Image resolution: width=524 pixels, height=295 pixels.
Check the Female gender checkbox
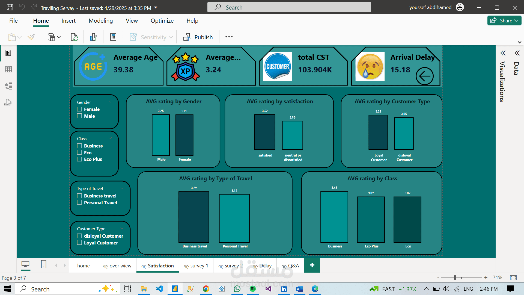(x=79, y=109)
